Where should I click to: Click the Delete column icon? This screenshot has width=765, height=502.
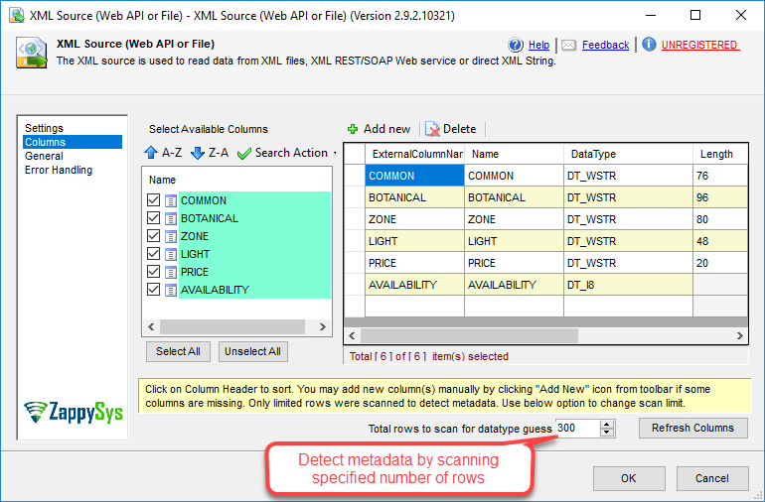[432, 129]
